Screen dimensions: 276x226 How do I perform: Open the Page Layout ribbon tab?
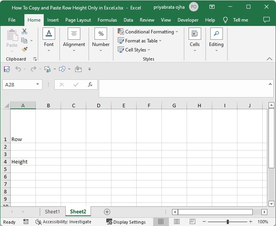pos(78,20)
